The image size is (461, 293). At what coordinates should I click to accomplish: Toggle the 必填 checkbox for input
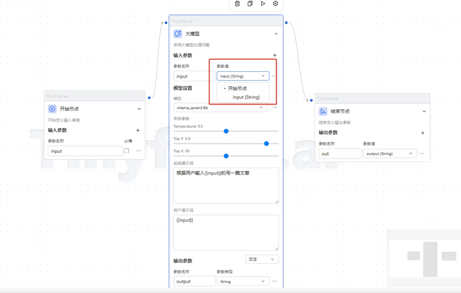click(x=126, y=151)
